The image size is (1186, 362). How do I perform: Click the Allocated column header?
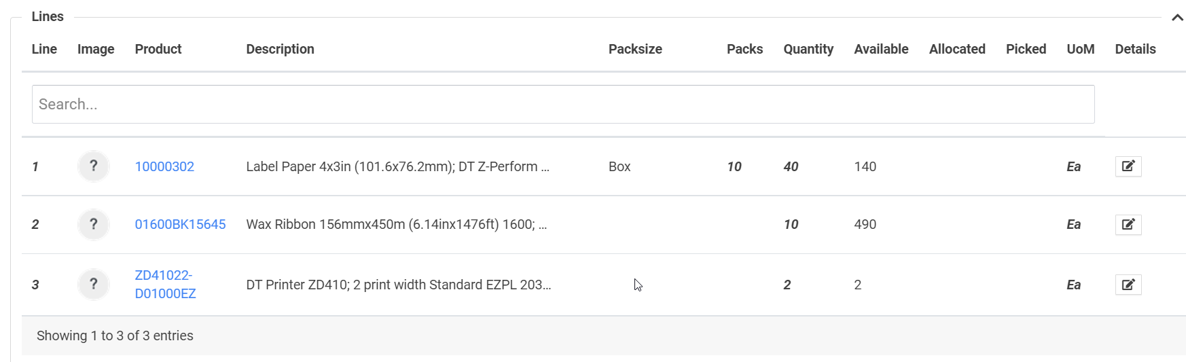[957, 49]
